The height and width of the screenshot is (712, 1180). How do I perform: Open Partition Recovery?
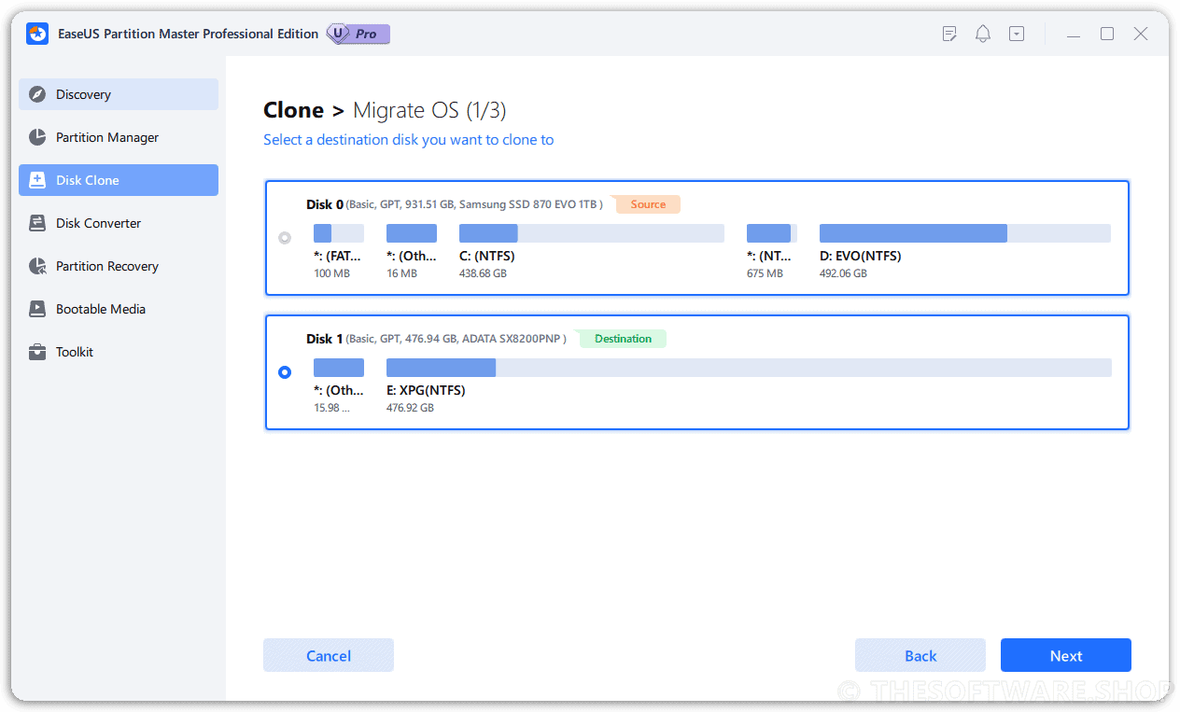coord(119,266)
